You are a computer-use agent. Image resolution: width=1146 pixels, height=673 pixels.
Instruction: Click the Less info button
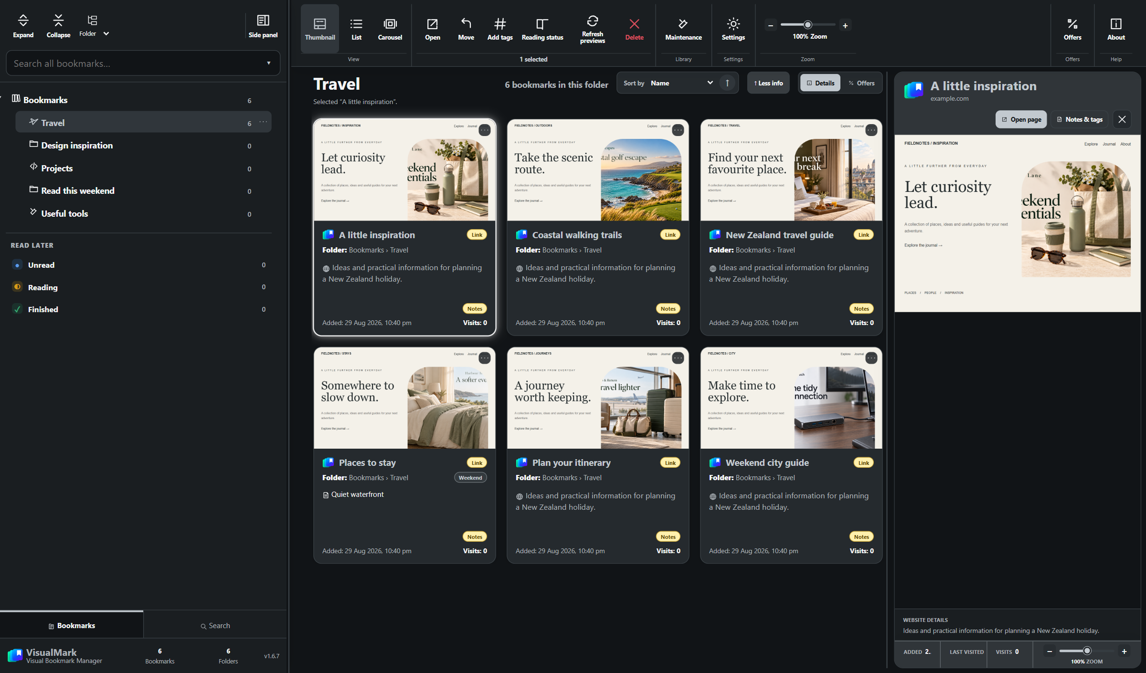768,83
